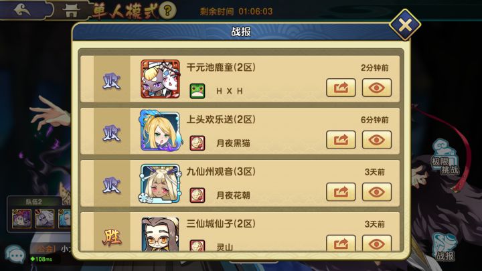Image resolution: width=482 pixels, height=271 pixels.
Task: Click the green frog guild badge
Action: tap(197, 91)
